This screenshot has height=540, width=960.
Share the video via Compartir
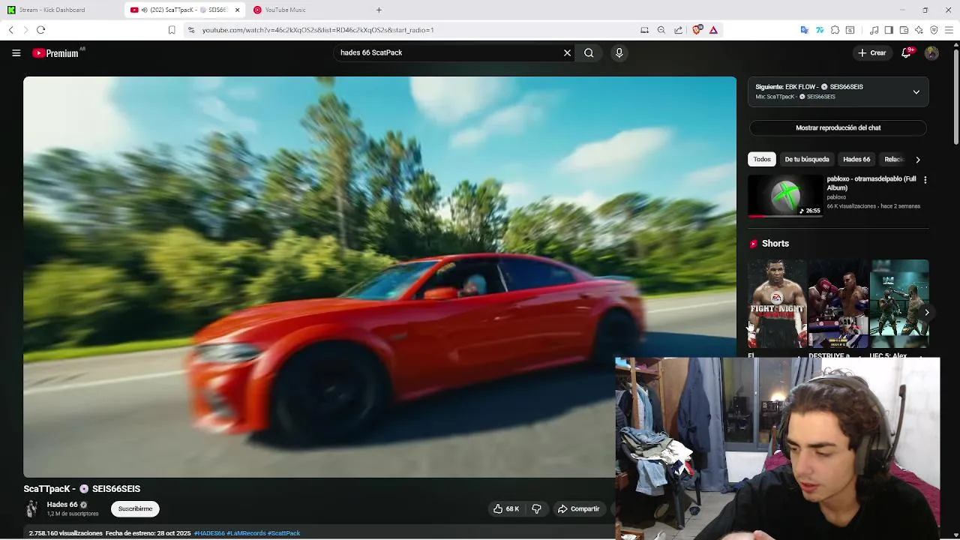click(x=578, y=508)
